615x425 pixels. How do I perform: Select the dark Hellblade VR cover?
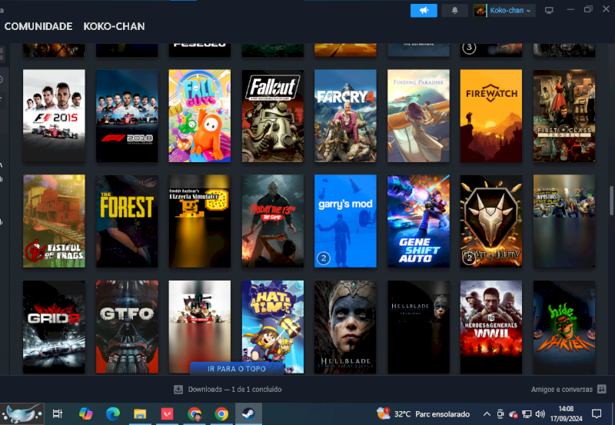click(418, 327)
